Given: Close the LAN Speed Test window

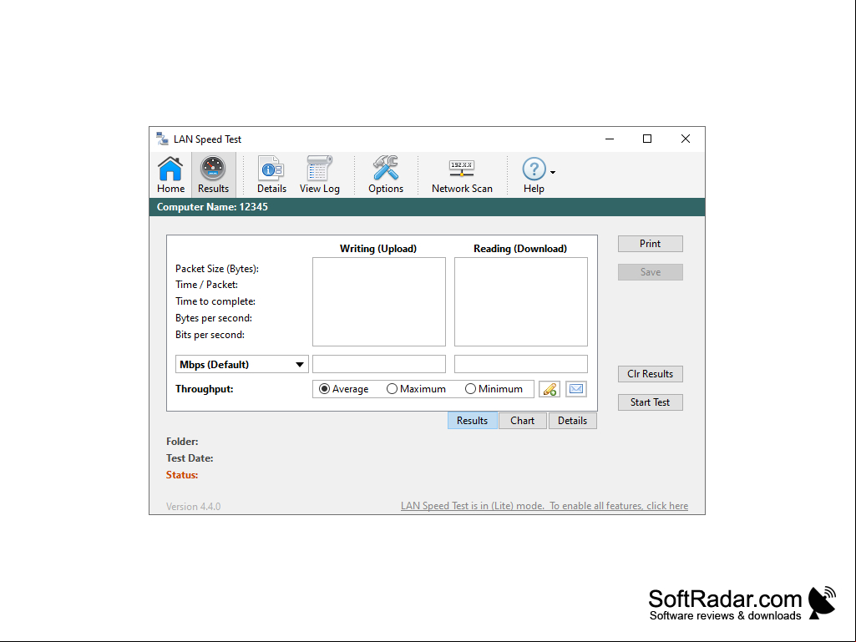Looking at the screenshot, I should [686, 139].
